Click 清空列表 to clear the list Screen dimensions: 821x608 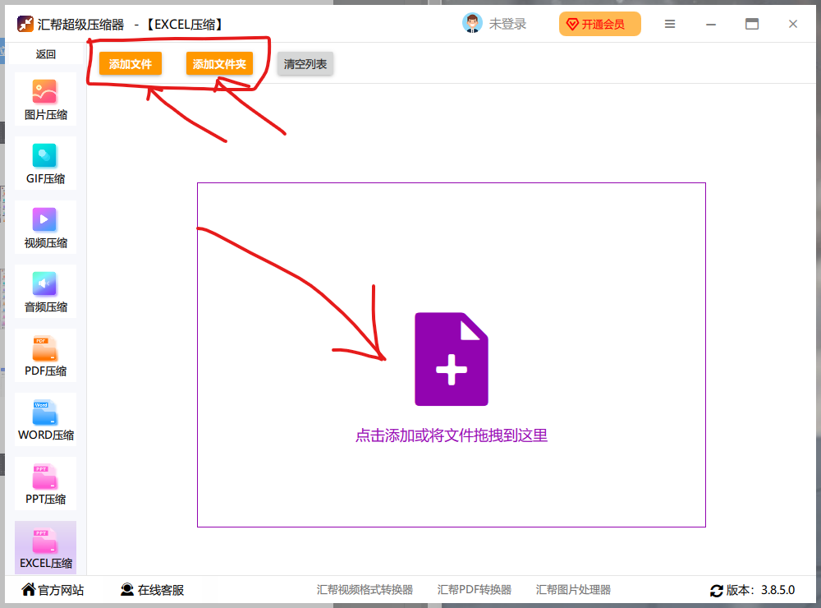pos(305,64)
